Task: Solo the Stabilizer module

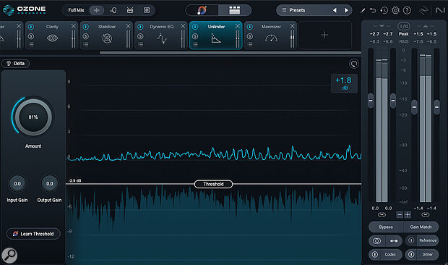Action: click(85, 36)
